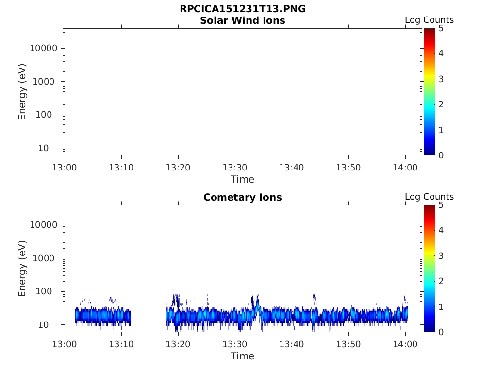This screenshot has width=497, height=373.
Task: Click the 0 label on Cometary colorbar
Action: pos(441,332)
